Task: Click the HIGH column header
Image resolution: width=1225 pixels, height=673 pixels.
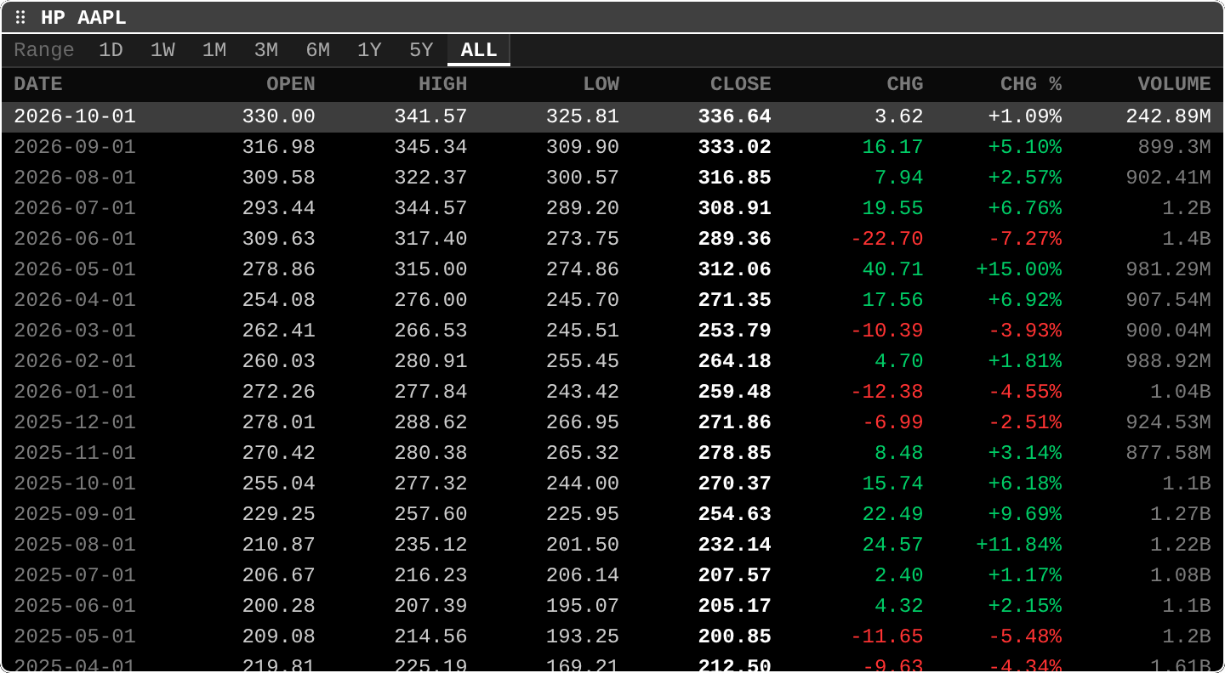Action: tap(443, 84)
